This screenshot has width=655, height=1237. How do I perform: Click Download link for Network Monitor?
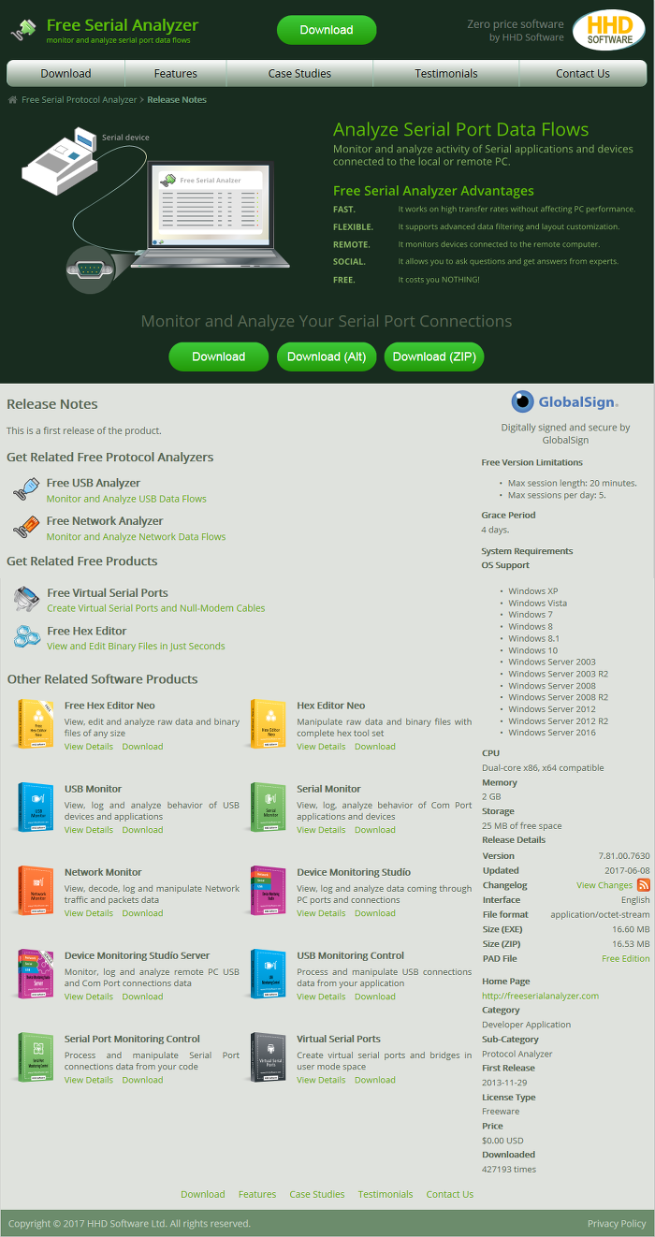tap(142, 913)
